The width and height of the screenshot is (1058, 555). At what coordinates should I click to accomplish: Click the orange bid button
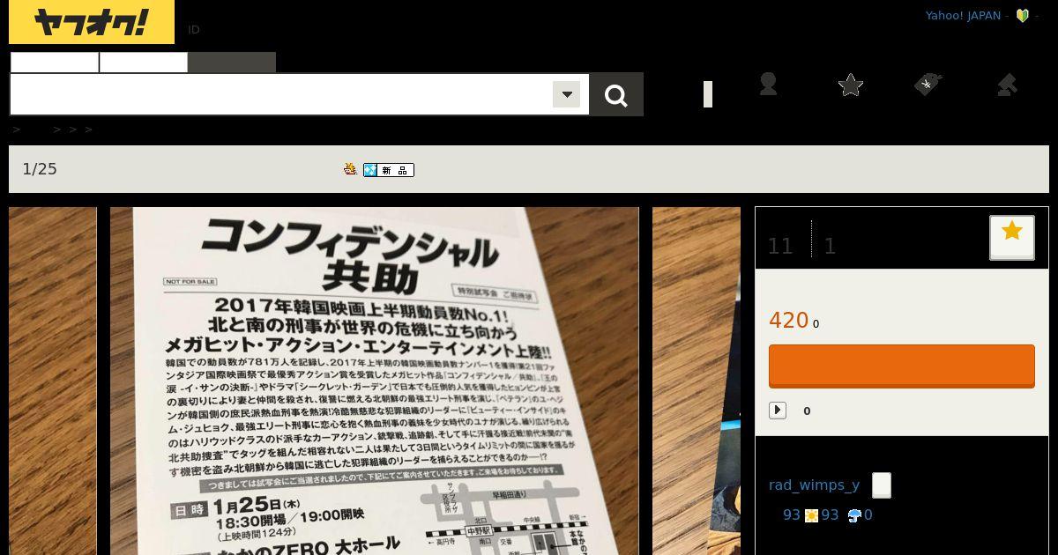[x=902, y=366]
